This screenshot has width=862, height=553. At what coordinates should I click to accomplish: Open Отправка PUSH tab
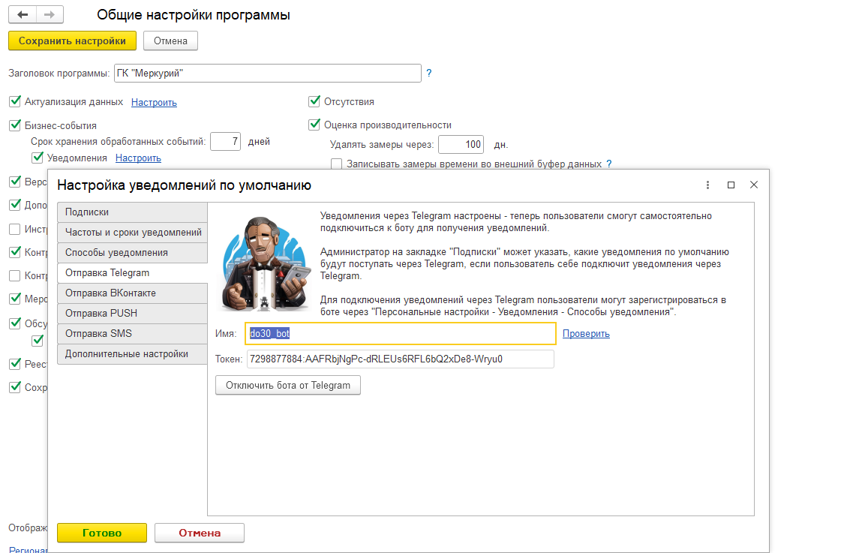pyautogui.click(x=132, y=314)
